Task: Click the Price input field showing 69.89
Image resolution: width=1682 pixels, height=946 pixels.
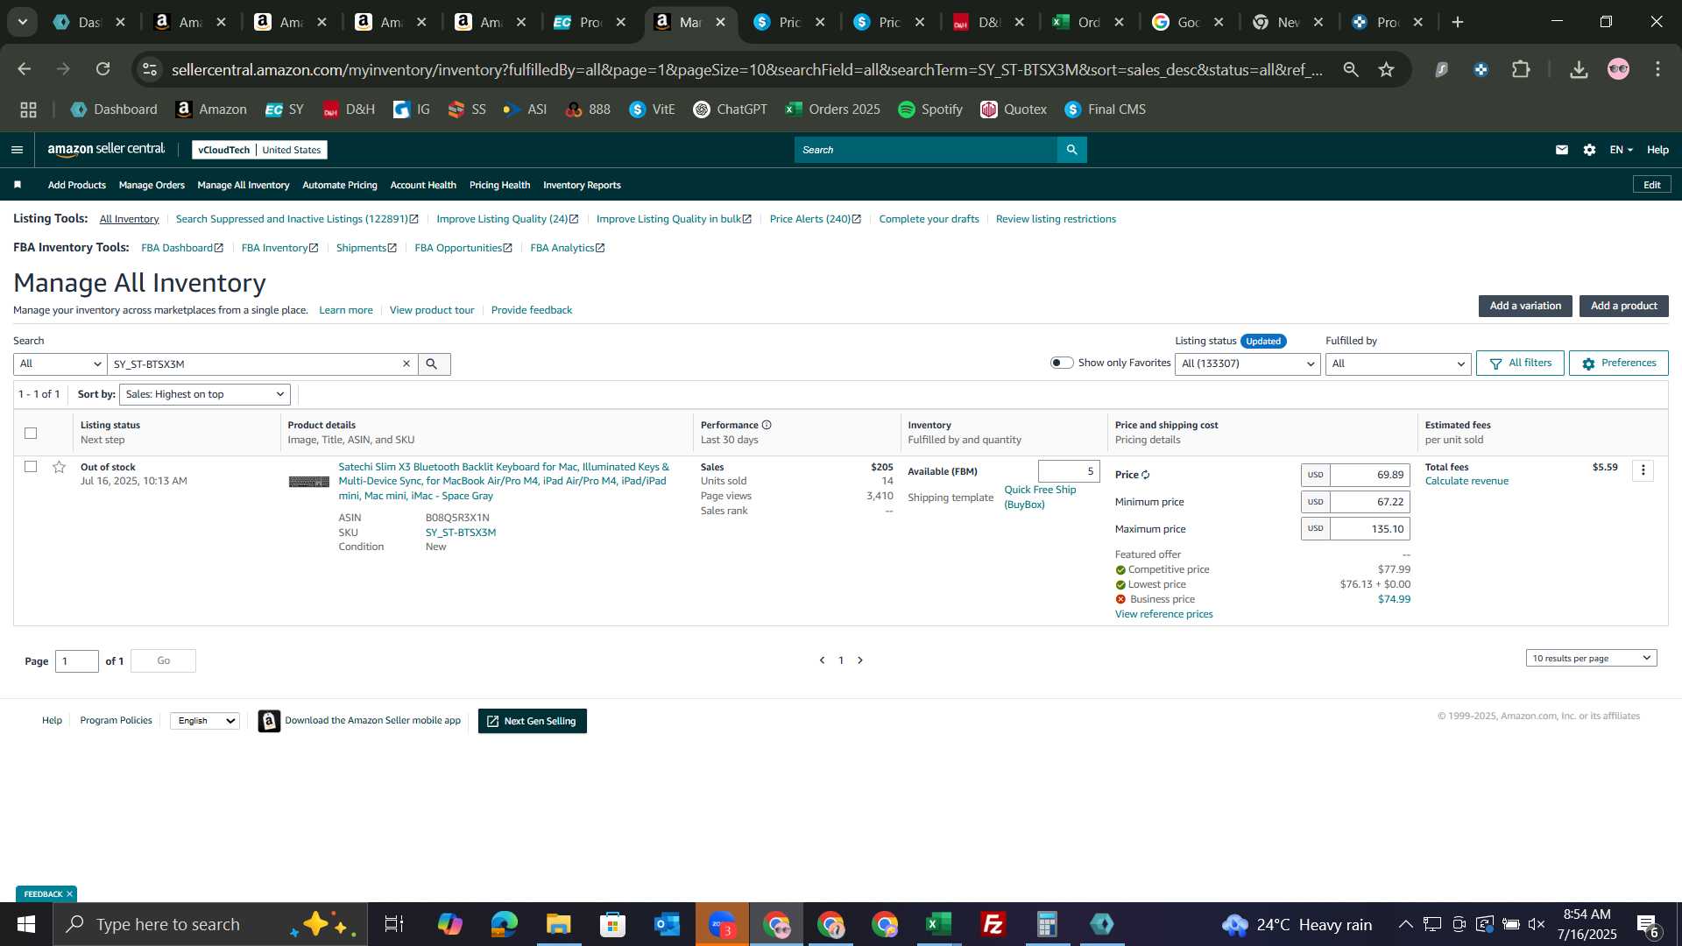Action: 1369,475
